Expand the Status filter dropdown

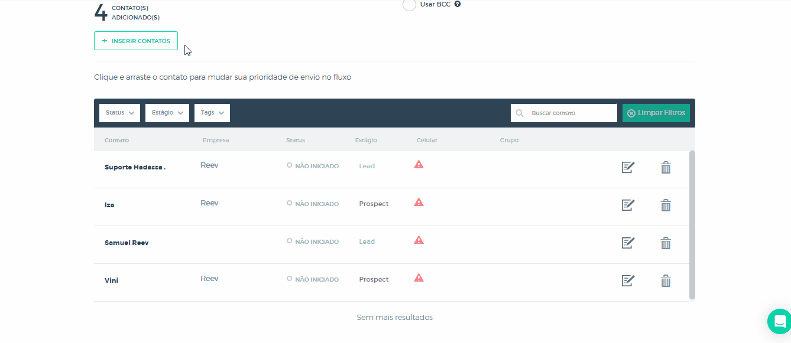tap(119, 113)
